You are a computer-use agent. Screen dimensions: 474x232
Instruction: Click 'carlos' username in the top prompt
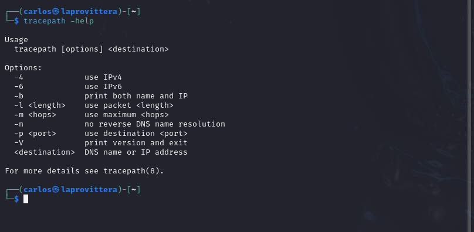[x=38, y=12]
